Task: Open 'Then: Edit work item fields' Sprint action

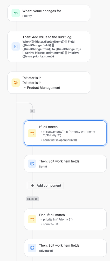Action: [65, 164]
